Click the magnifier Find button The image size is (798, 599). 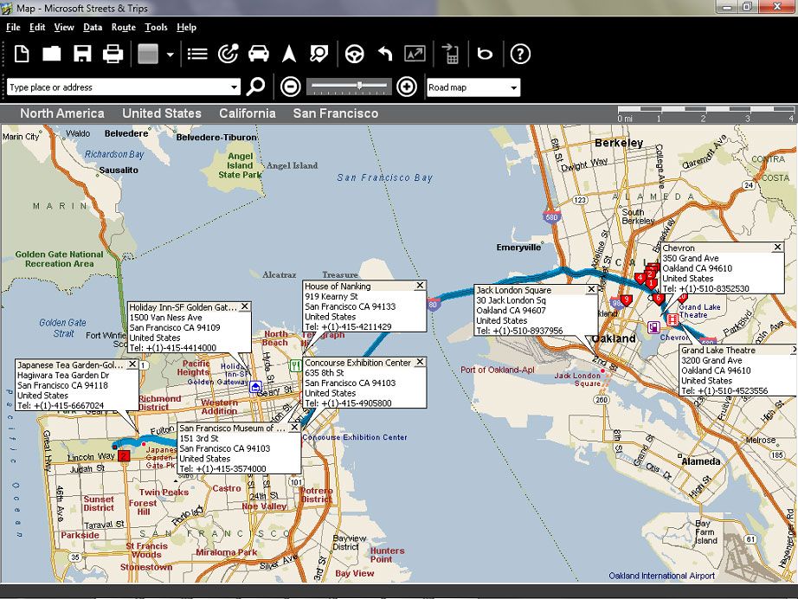255,87
